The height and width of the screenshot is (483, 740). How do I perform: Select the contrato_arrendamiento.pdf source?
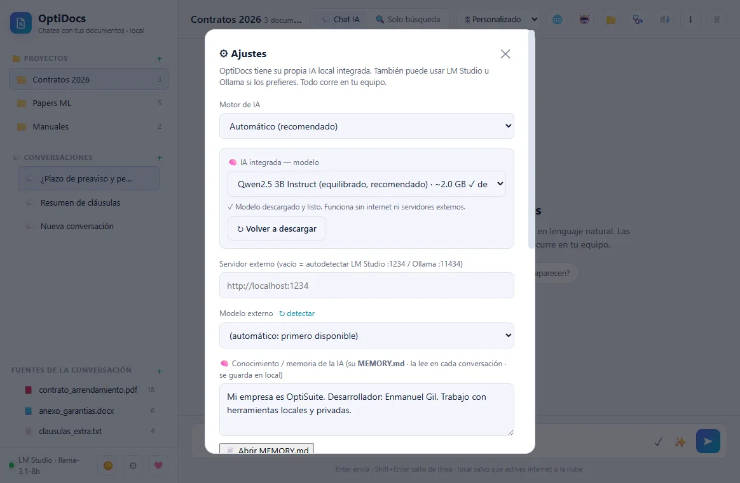[89, 390]
